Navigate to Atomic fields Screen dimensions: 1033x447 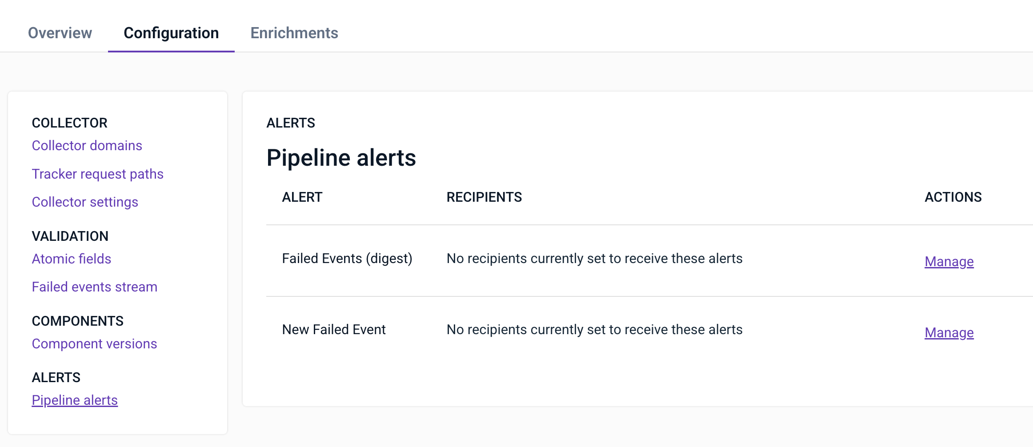click(72, 259)
